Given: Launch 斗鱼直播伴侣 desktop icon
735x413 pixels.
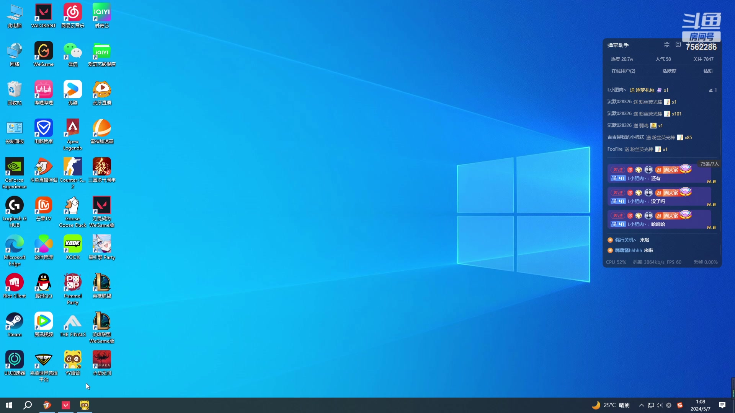Looking at the screenshot, I should click(43, 170).
